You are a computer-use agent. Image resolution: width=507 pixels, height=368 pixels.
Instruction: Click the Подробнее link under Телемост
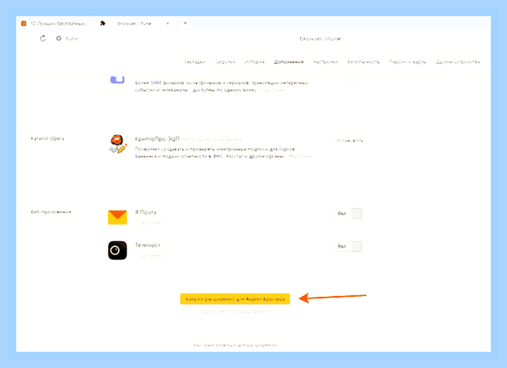coord(148,255)
